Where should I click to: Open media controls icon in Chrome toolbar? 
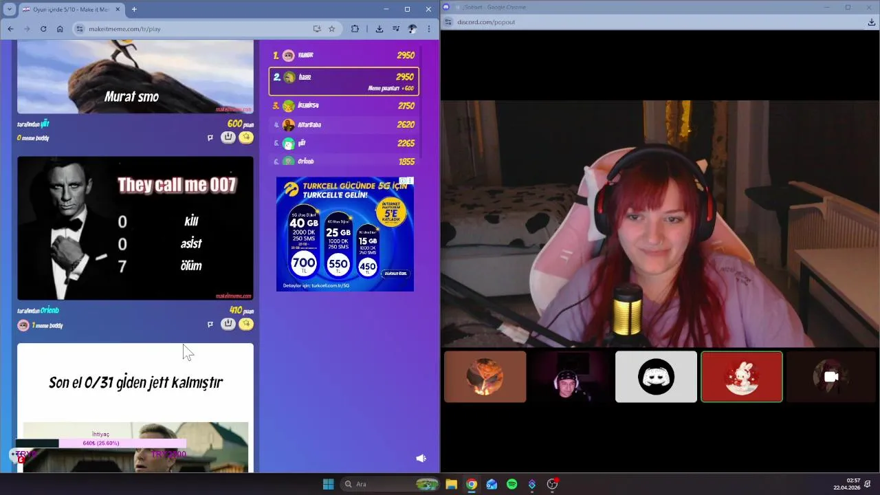396,29
